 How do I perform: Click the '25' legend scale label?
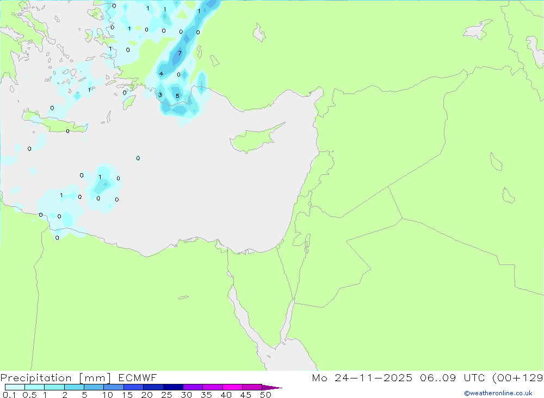[x=166, y=395]
